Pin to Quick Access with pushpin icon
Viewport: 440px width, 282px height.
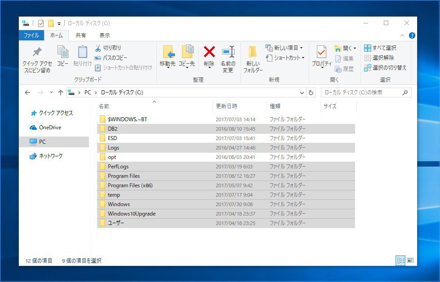tap(37, 52)
